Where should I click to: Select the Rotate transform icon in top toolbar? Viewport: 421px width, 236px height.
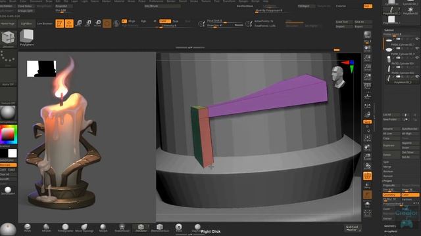(x=97, y=24)
